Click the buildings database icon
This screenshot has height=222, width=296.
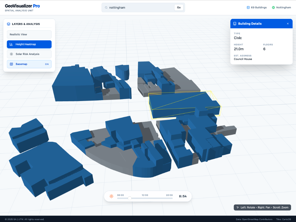tap(248, 7)
